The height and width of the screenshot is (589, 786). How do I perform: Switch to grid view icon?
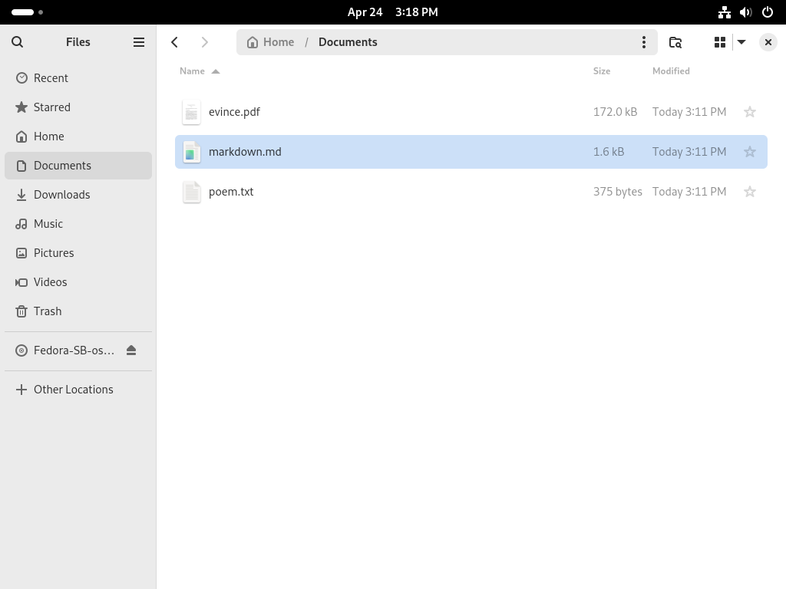point(720,42)
